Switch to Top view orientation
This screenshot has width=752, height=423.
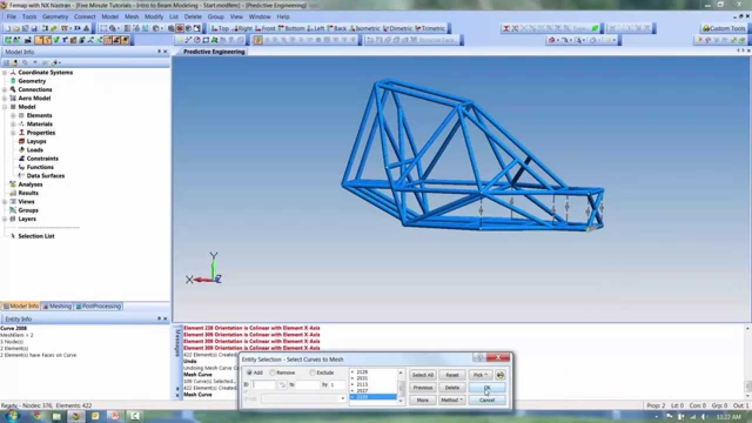click(220, 28)
